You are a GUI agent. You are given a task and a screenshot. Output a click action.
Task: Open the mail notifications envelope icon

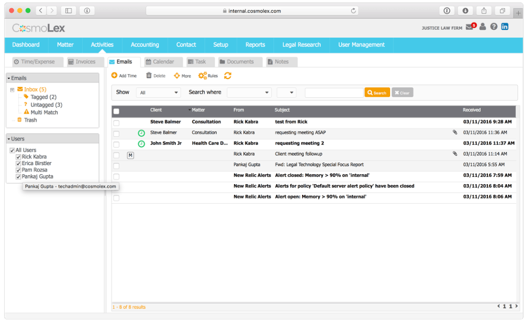[x=470, y=27]
